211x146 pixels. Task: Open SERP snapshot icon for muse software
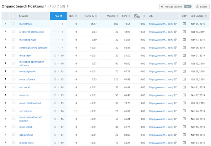(184, 79)
